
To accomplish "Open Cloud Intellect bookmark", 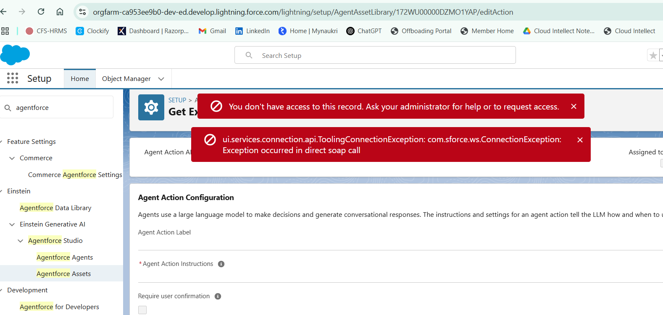I will click(x=629, y=31).
